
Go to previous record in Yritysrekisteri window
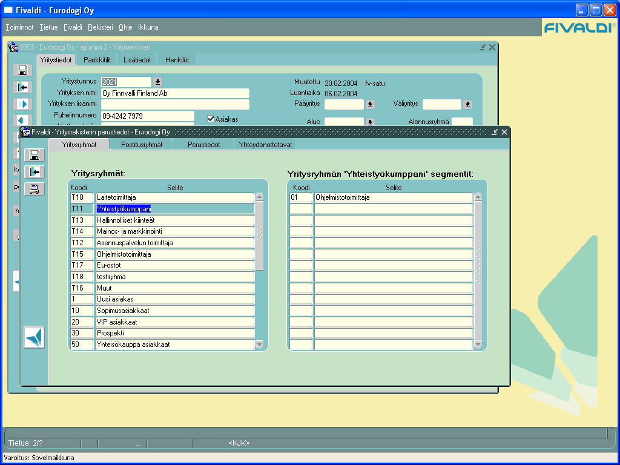point(22,120)
